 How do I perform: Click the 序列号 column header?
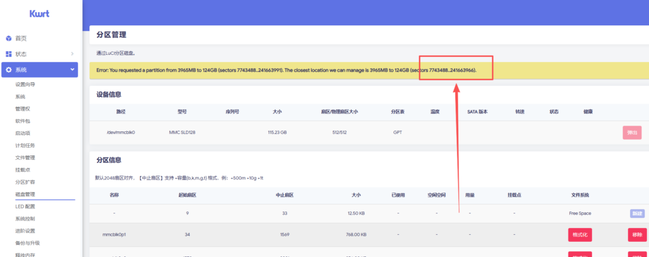coord(232,112)
